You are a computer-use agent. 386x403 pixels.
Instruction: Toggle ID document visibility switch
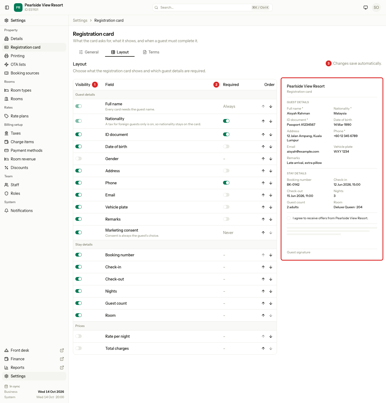79,134
